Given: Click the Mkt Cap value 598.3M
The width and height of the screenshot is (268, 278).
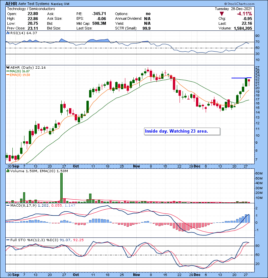Looking at the screenshot, I should tap(99, 23).
